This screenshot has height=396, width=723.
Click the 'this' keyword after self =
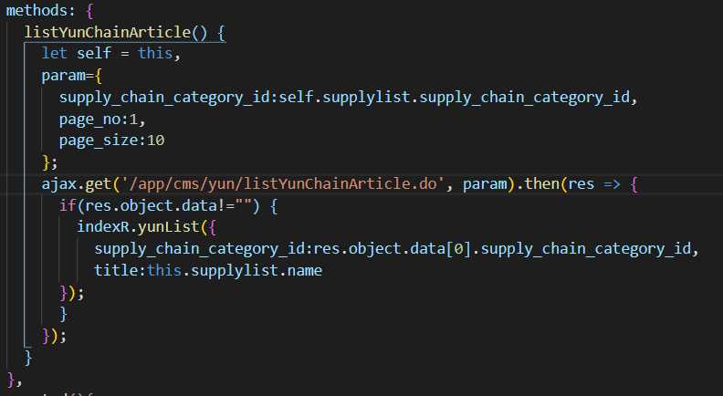pos(155,53)
